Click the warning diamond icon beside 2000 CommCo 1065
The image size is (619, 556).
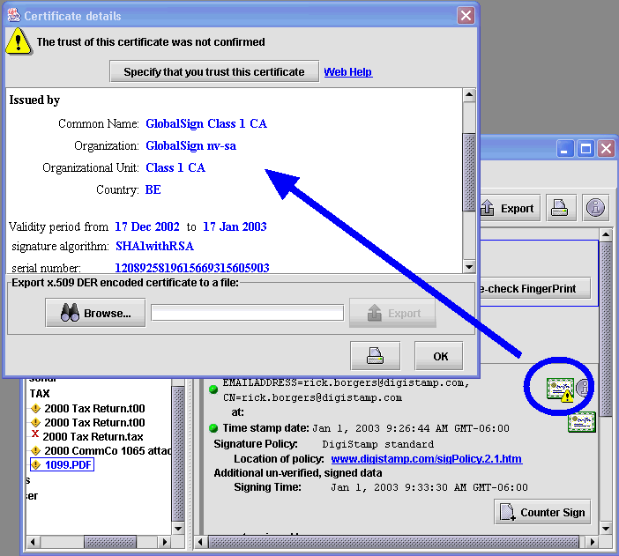pos(36,450)
